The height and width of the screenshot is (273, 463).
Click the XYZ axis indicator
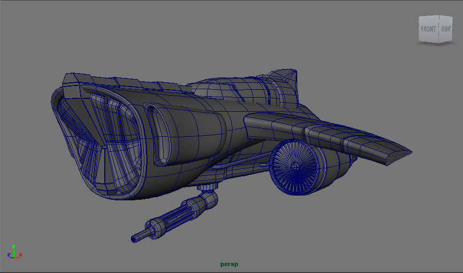tap(14, 252)
